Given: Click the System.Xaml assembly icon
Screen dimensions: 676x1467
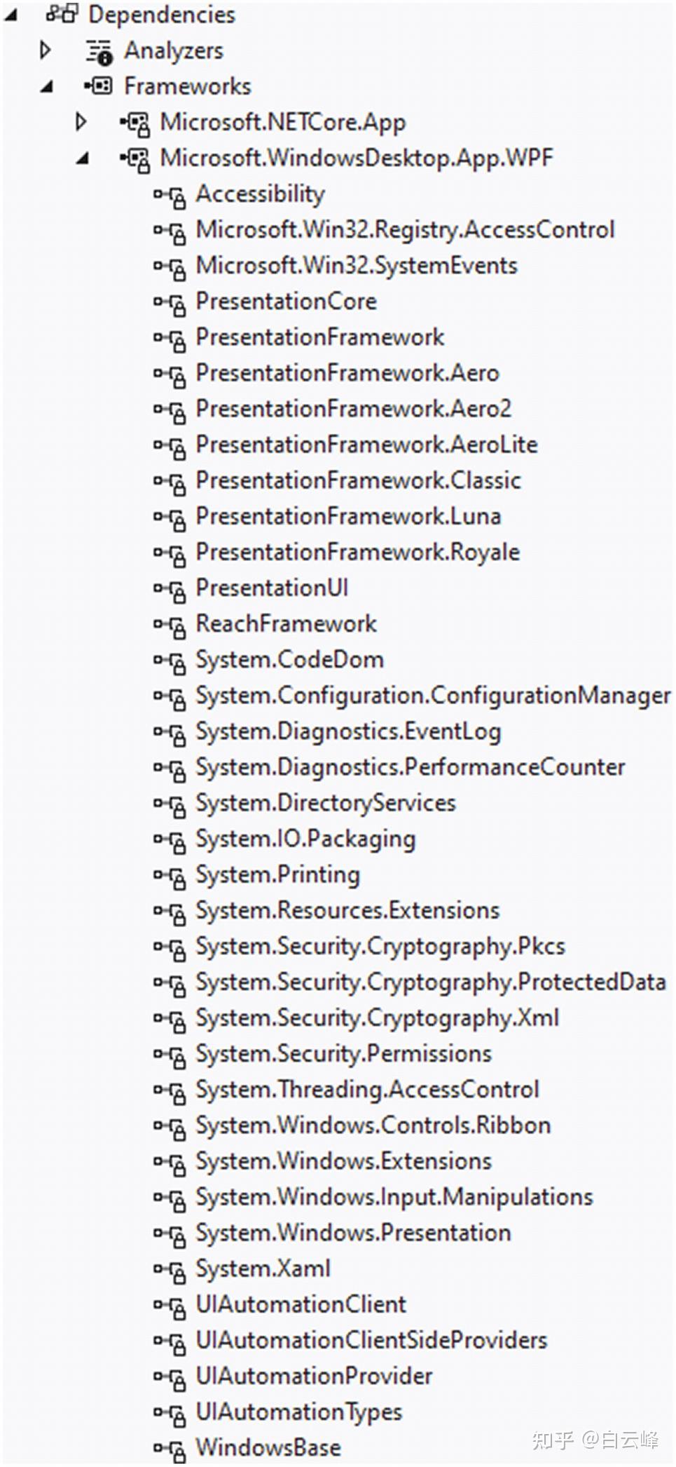Looking at the screenshot, I should click(x=170, y=1270).
